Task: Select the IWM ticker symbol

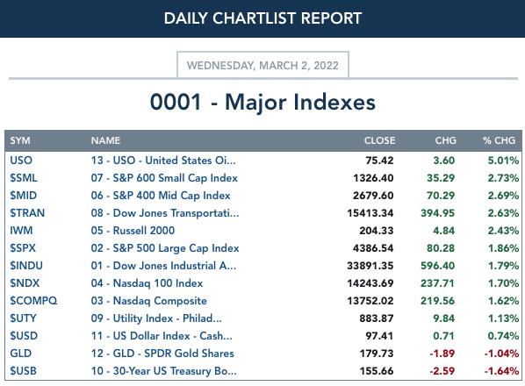Action: click(21, 231)
